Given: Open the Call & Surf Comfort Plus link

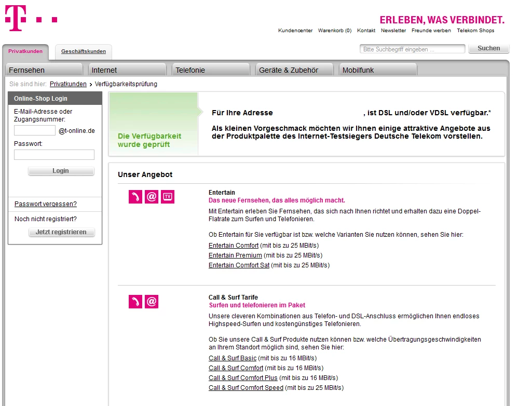Looking at the screenshot, I should tap(243, 378).
